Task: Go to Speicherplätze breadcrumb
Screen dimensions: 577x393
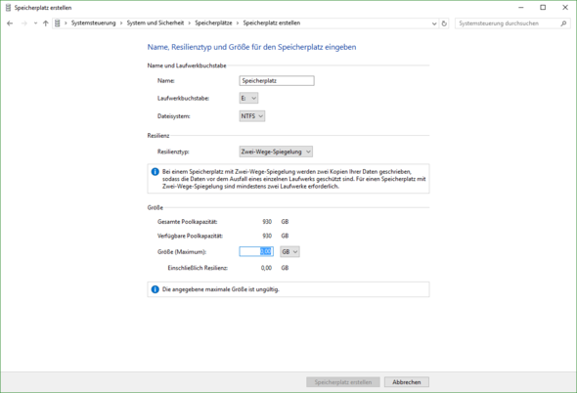Action: 213,22
